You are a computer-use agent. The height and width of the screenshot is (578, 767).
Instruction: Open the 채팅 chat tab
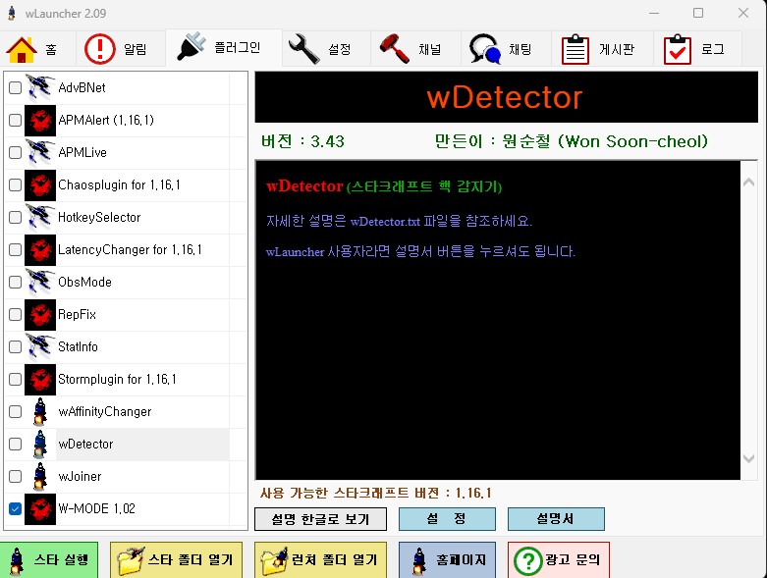click(x=506, y=49)
